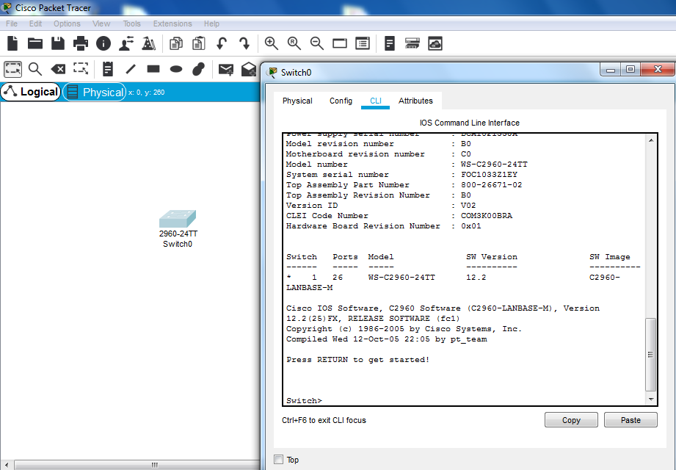Add a simple PDU envelope icon
The width and height of the screenshot is (676, 470).
(226, 69)
